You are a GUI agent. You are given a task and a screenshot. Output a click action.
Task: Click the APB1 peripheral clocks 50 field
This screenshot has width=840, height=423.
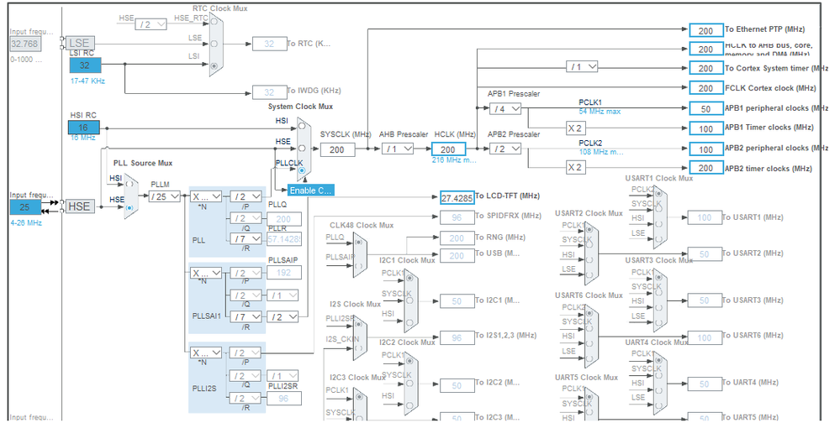(x=706, y=108)
